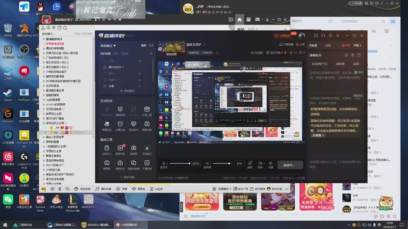408x229 pixels.
Task: Click 分享 share button
Action: pos(300,45)
